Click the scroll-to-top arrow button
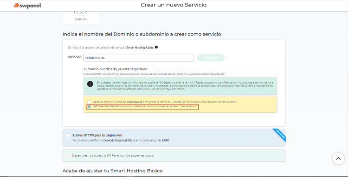Viewport: 348px width, 177px height. point(338,159)
